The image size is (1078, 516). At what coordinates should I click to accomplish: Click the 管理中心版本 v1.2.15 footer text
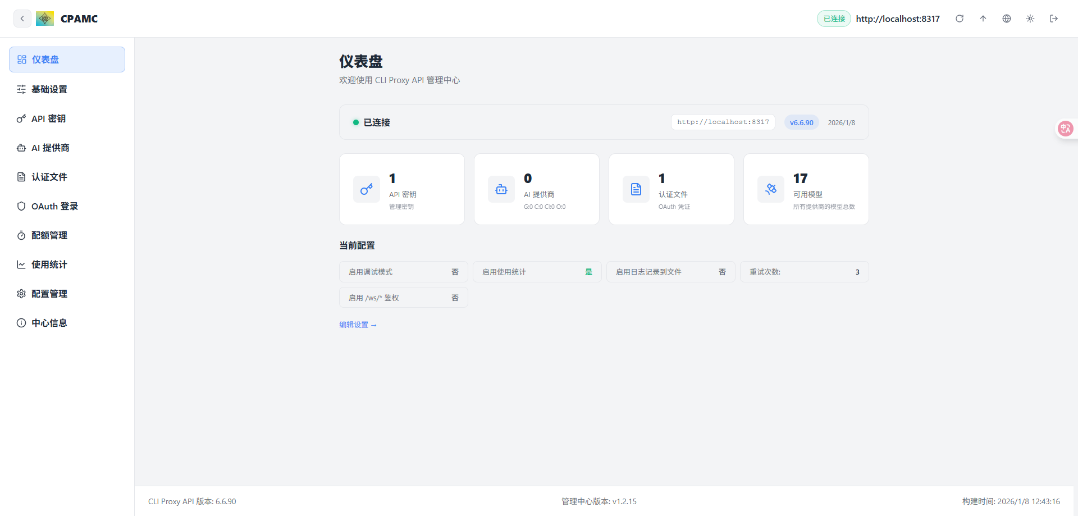click(599, 501)
